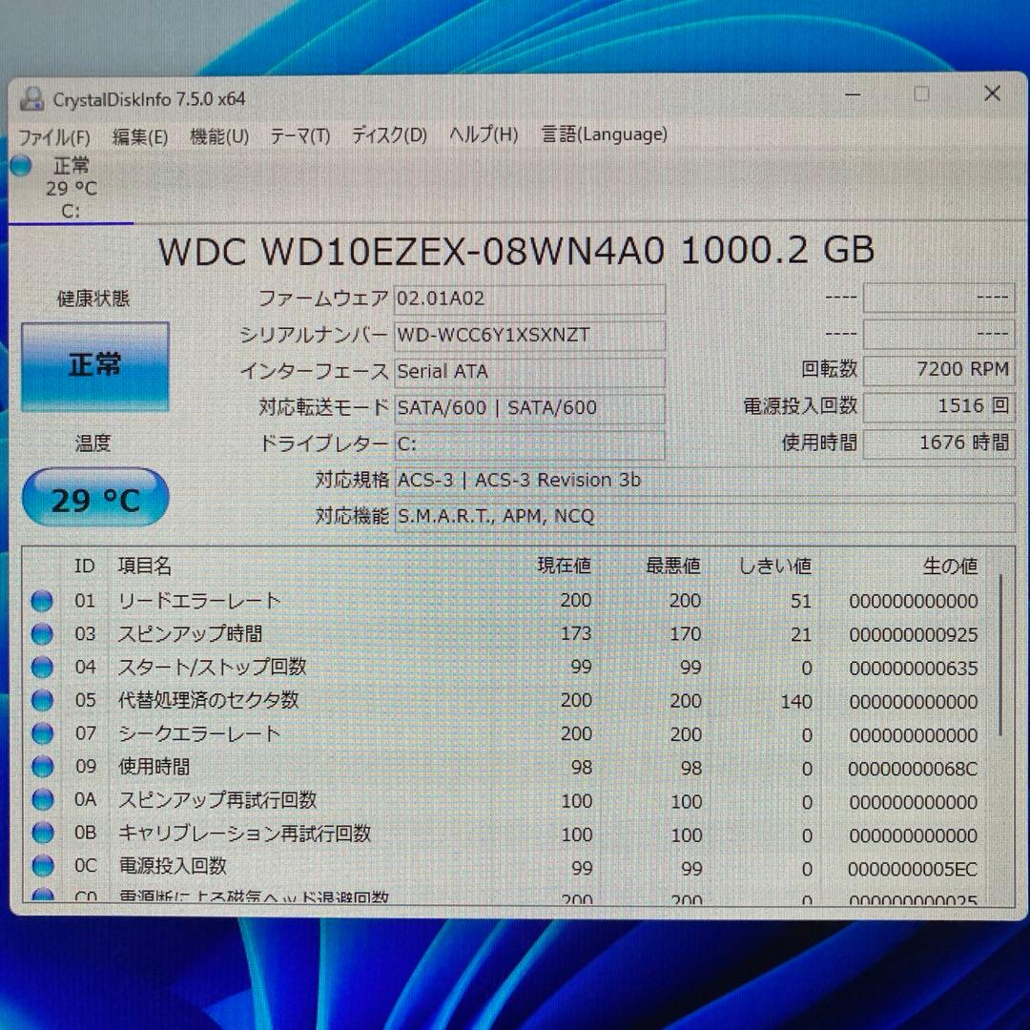Open the テーマ menu

click(299, 135)
